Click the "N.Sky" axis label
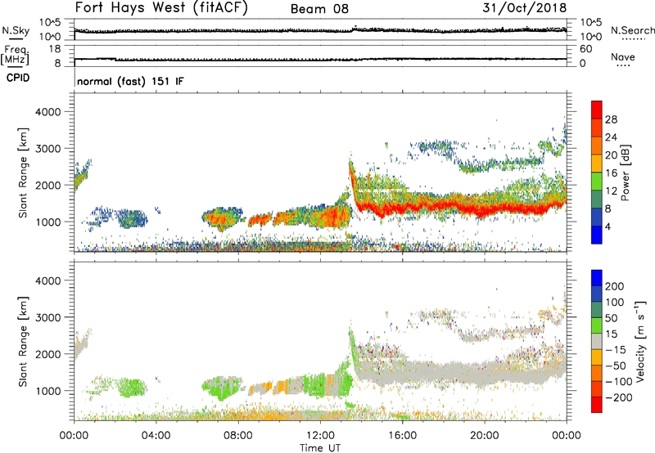Screen dimensions: 655x453 coord(16,30)
